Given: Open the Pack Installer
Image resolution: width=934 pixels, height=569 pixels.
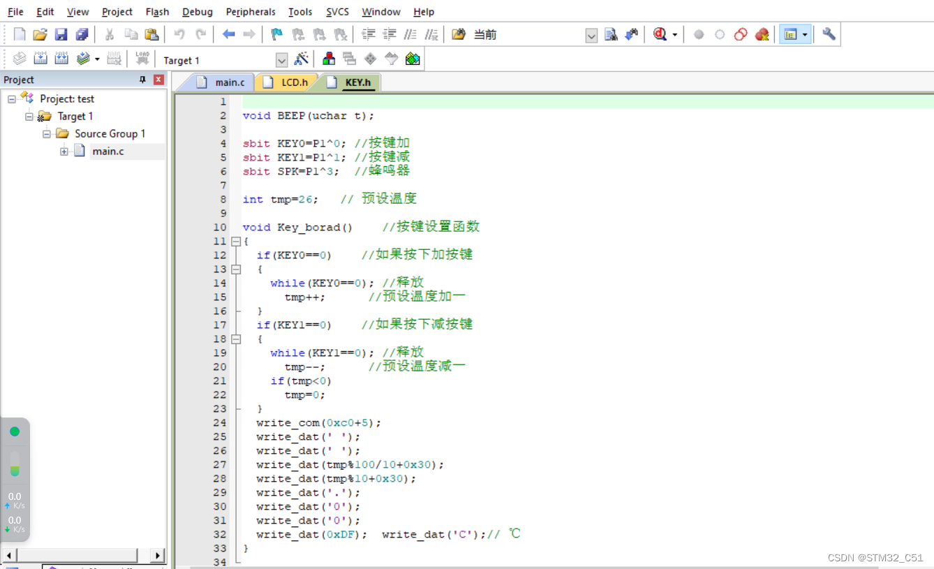Looking at the screenshot, I should pos(413,59).
